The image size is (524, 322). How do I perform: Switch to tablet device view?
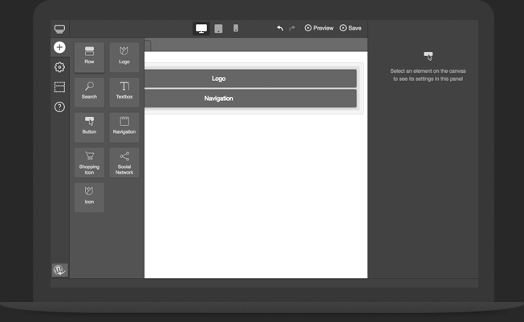click(218, 28)
